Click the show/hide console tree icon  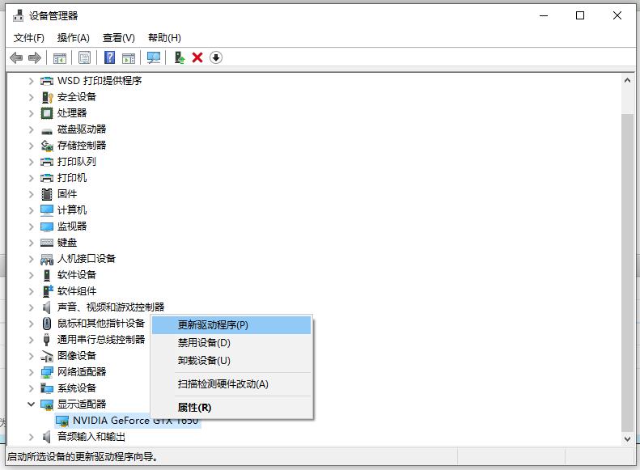click(60, 58)
